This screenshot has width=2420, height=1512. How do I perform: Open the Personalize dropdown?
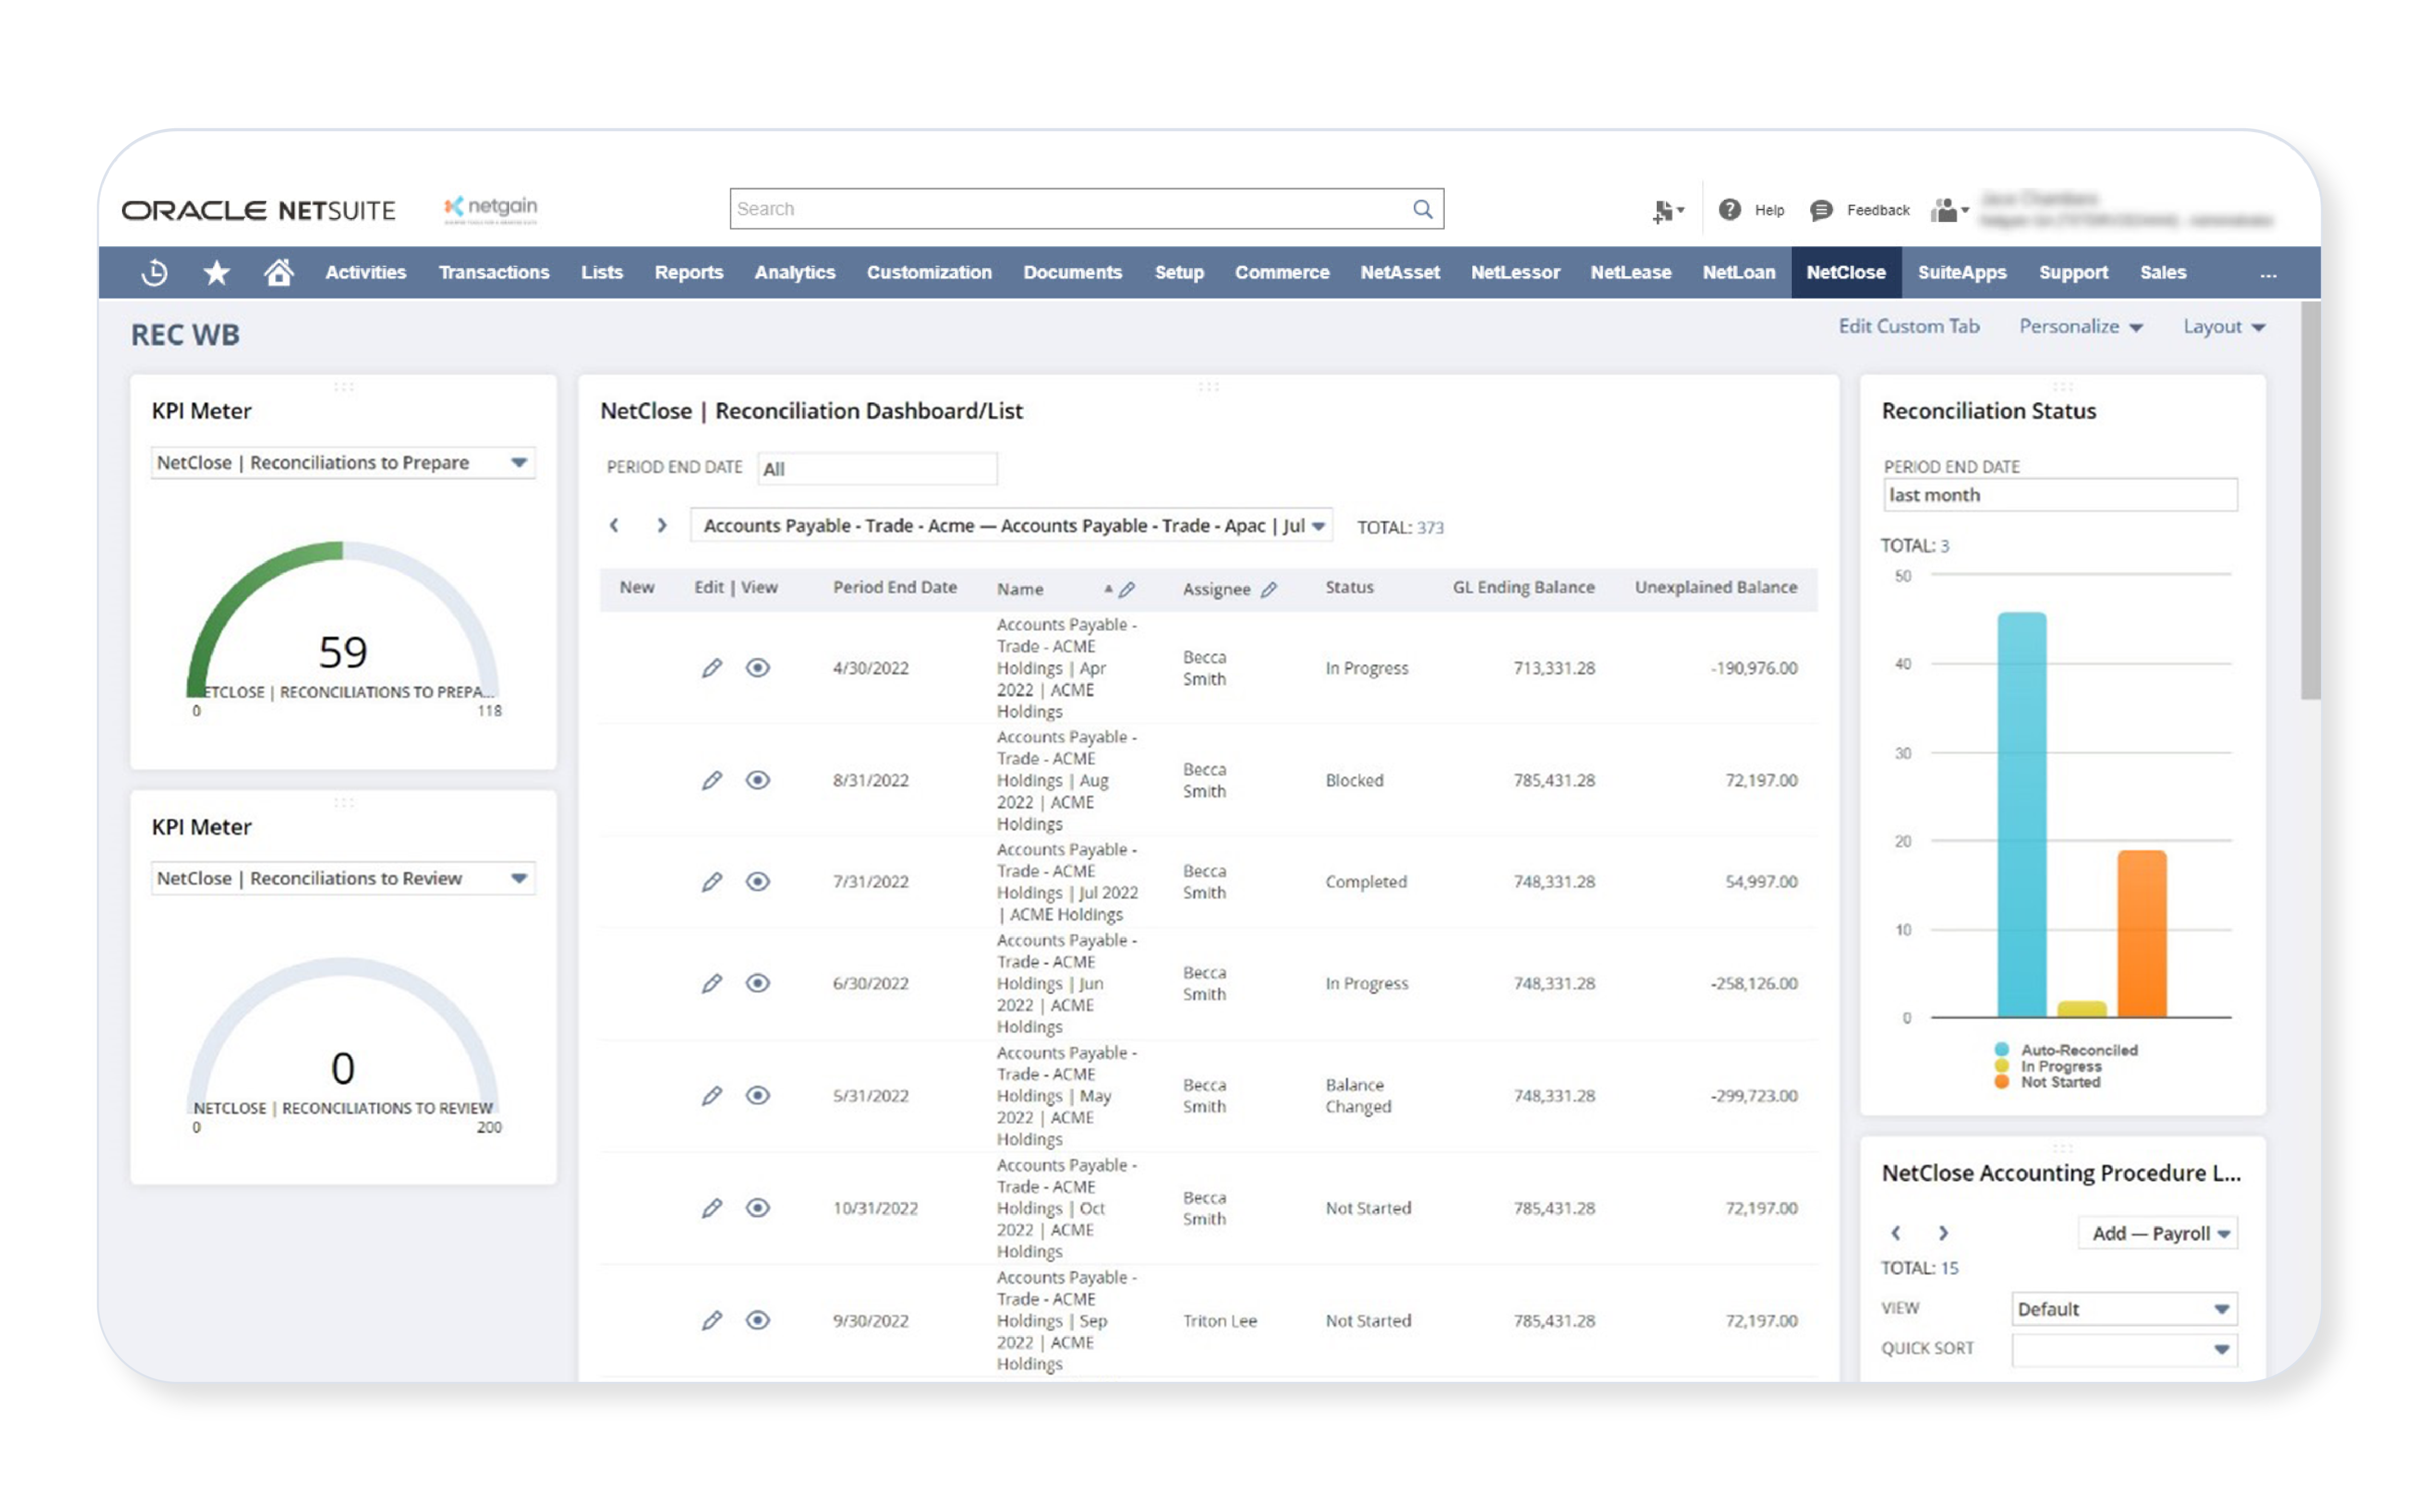2080,327
